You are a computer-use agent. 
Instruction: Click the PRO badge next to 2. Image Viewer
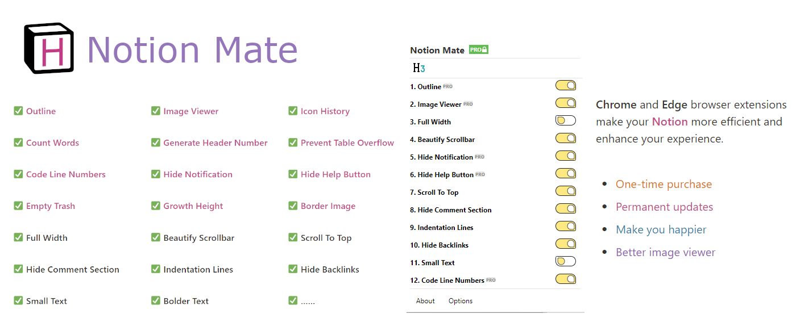click(x=468, y=104)
